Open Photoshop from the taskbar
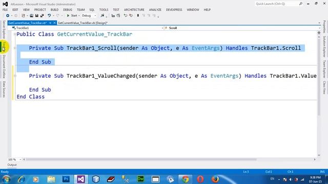 point(66,179)
